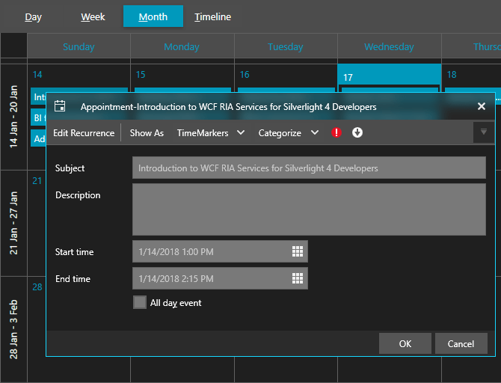Click day number 28
The width and height of the screenshot is (501, 383).
point(37,287)
